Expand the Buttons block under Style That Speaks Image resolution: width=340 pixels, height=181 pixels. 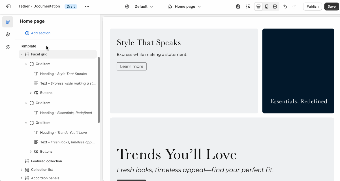point(31,93)
